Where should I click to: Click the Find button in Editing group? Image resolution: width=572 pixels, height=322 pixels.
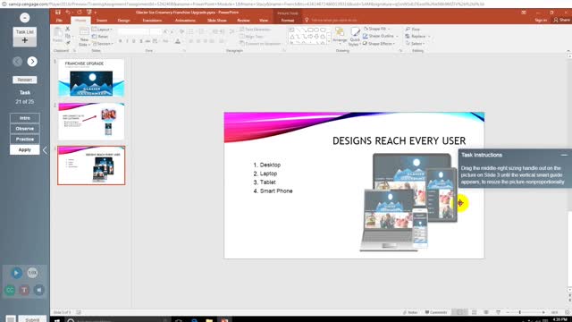413,29
